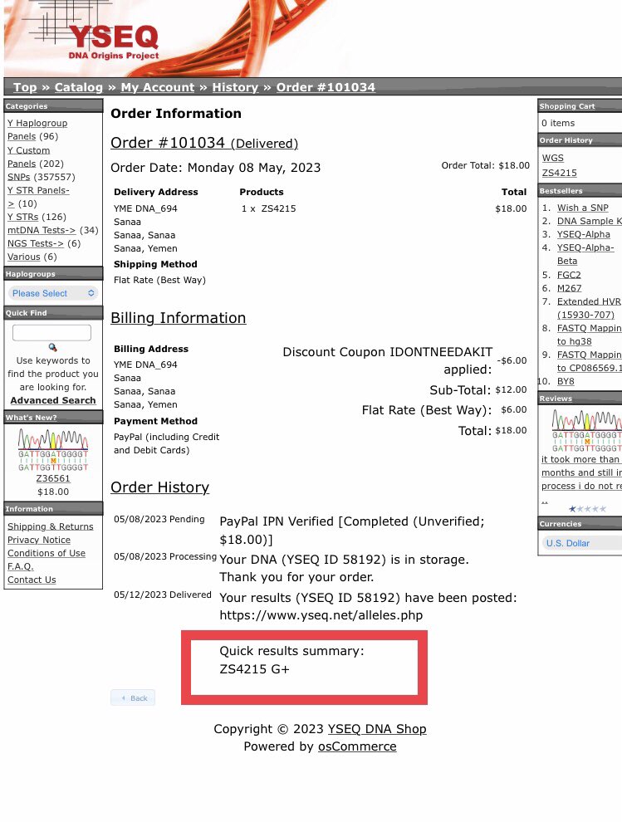This screenshot has width=622, height=822.
Task: Open ZS4215 in Order History sidebar
Action: pyautogui.click(x=559, y=173)
